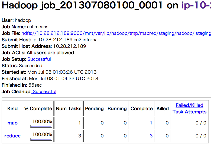
Task: Click the User hadoop line
Action: (16, 20)
